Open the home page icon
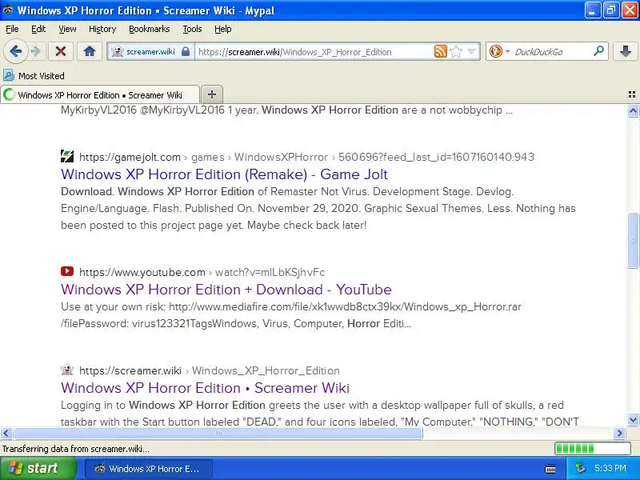 pos(90,51)
